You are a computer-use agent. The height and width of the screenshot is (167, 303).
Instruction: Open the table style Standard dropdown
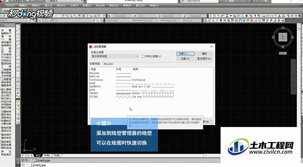172,16
